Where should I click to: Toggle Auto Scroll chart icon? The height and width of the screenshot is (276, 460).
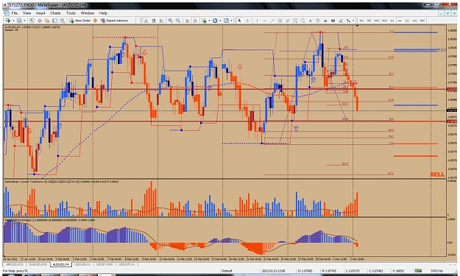(x=187, y=21)
